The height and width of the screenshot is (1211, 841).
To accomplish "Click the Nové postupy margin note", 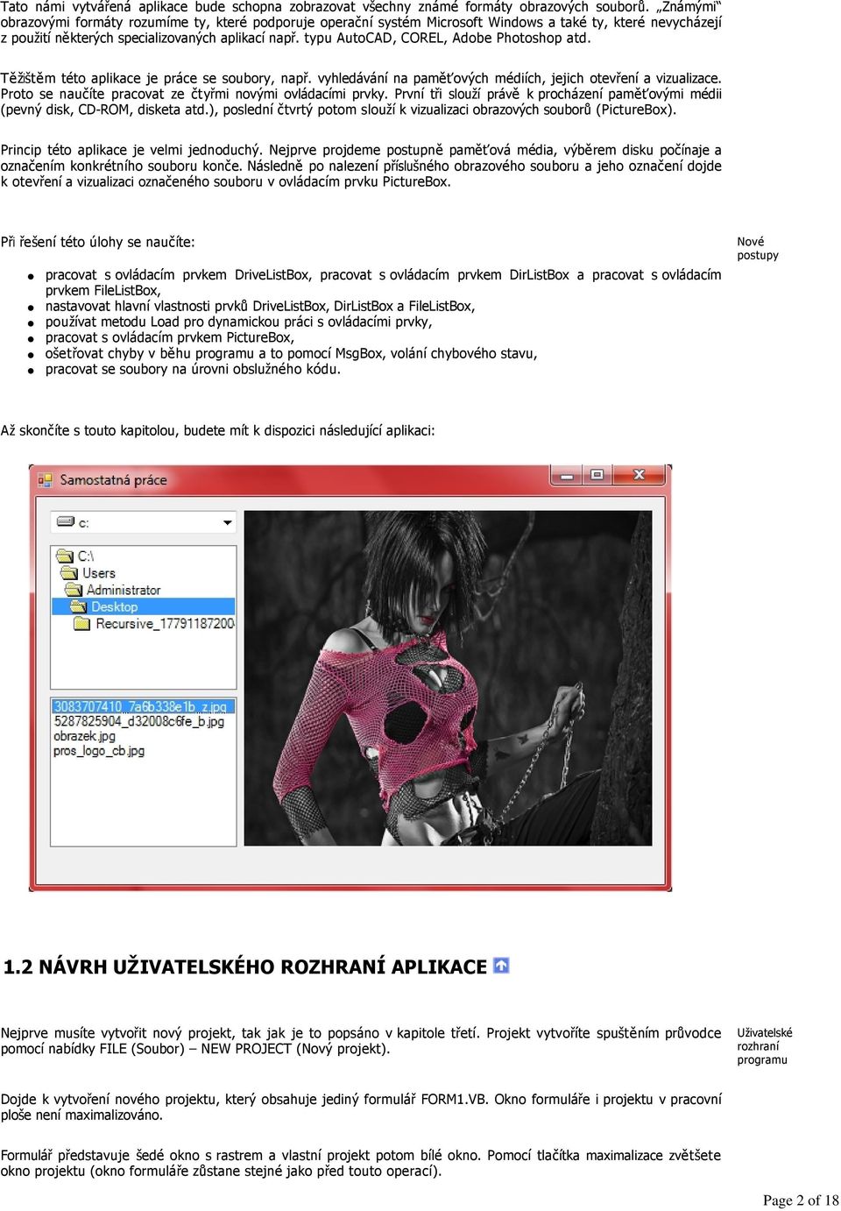I will pyautogui.click(x=758, y=248).
